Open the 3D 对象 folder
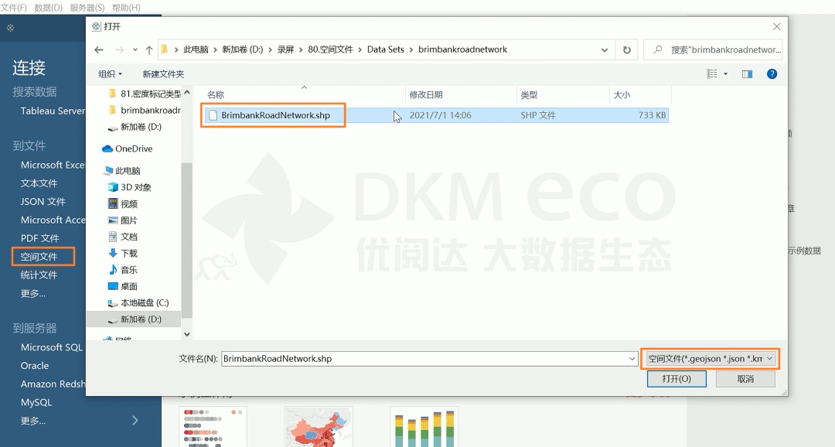This screenshot has height=447, width=835. click(x=135, y=187)
